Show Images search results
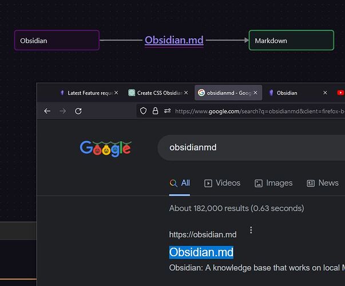Screen dimensions: 345x286 click(273, 183)
